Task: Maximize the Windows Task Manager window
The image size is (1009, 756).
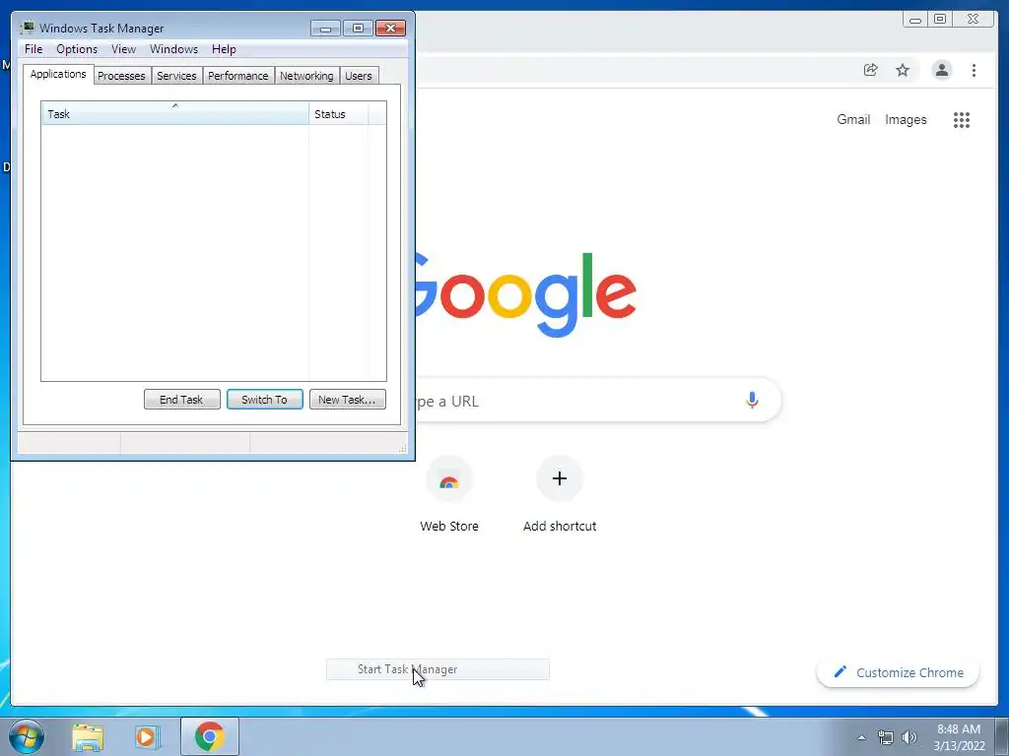Action: [x=358, y=29]
